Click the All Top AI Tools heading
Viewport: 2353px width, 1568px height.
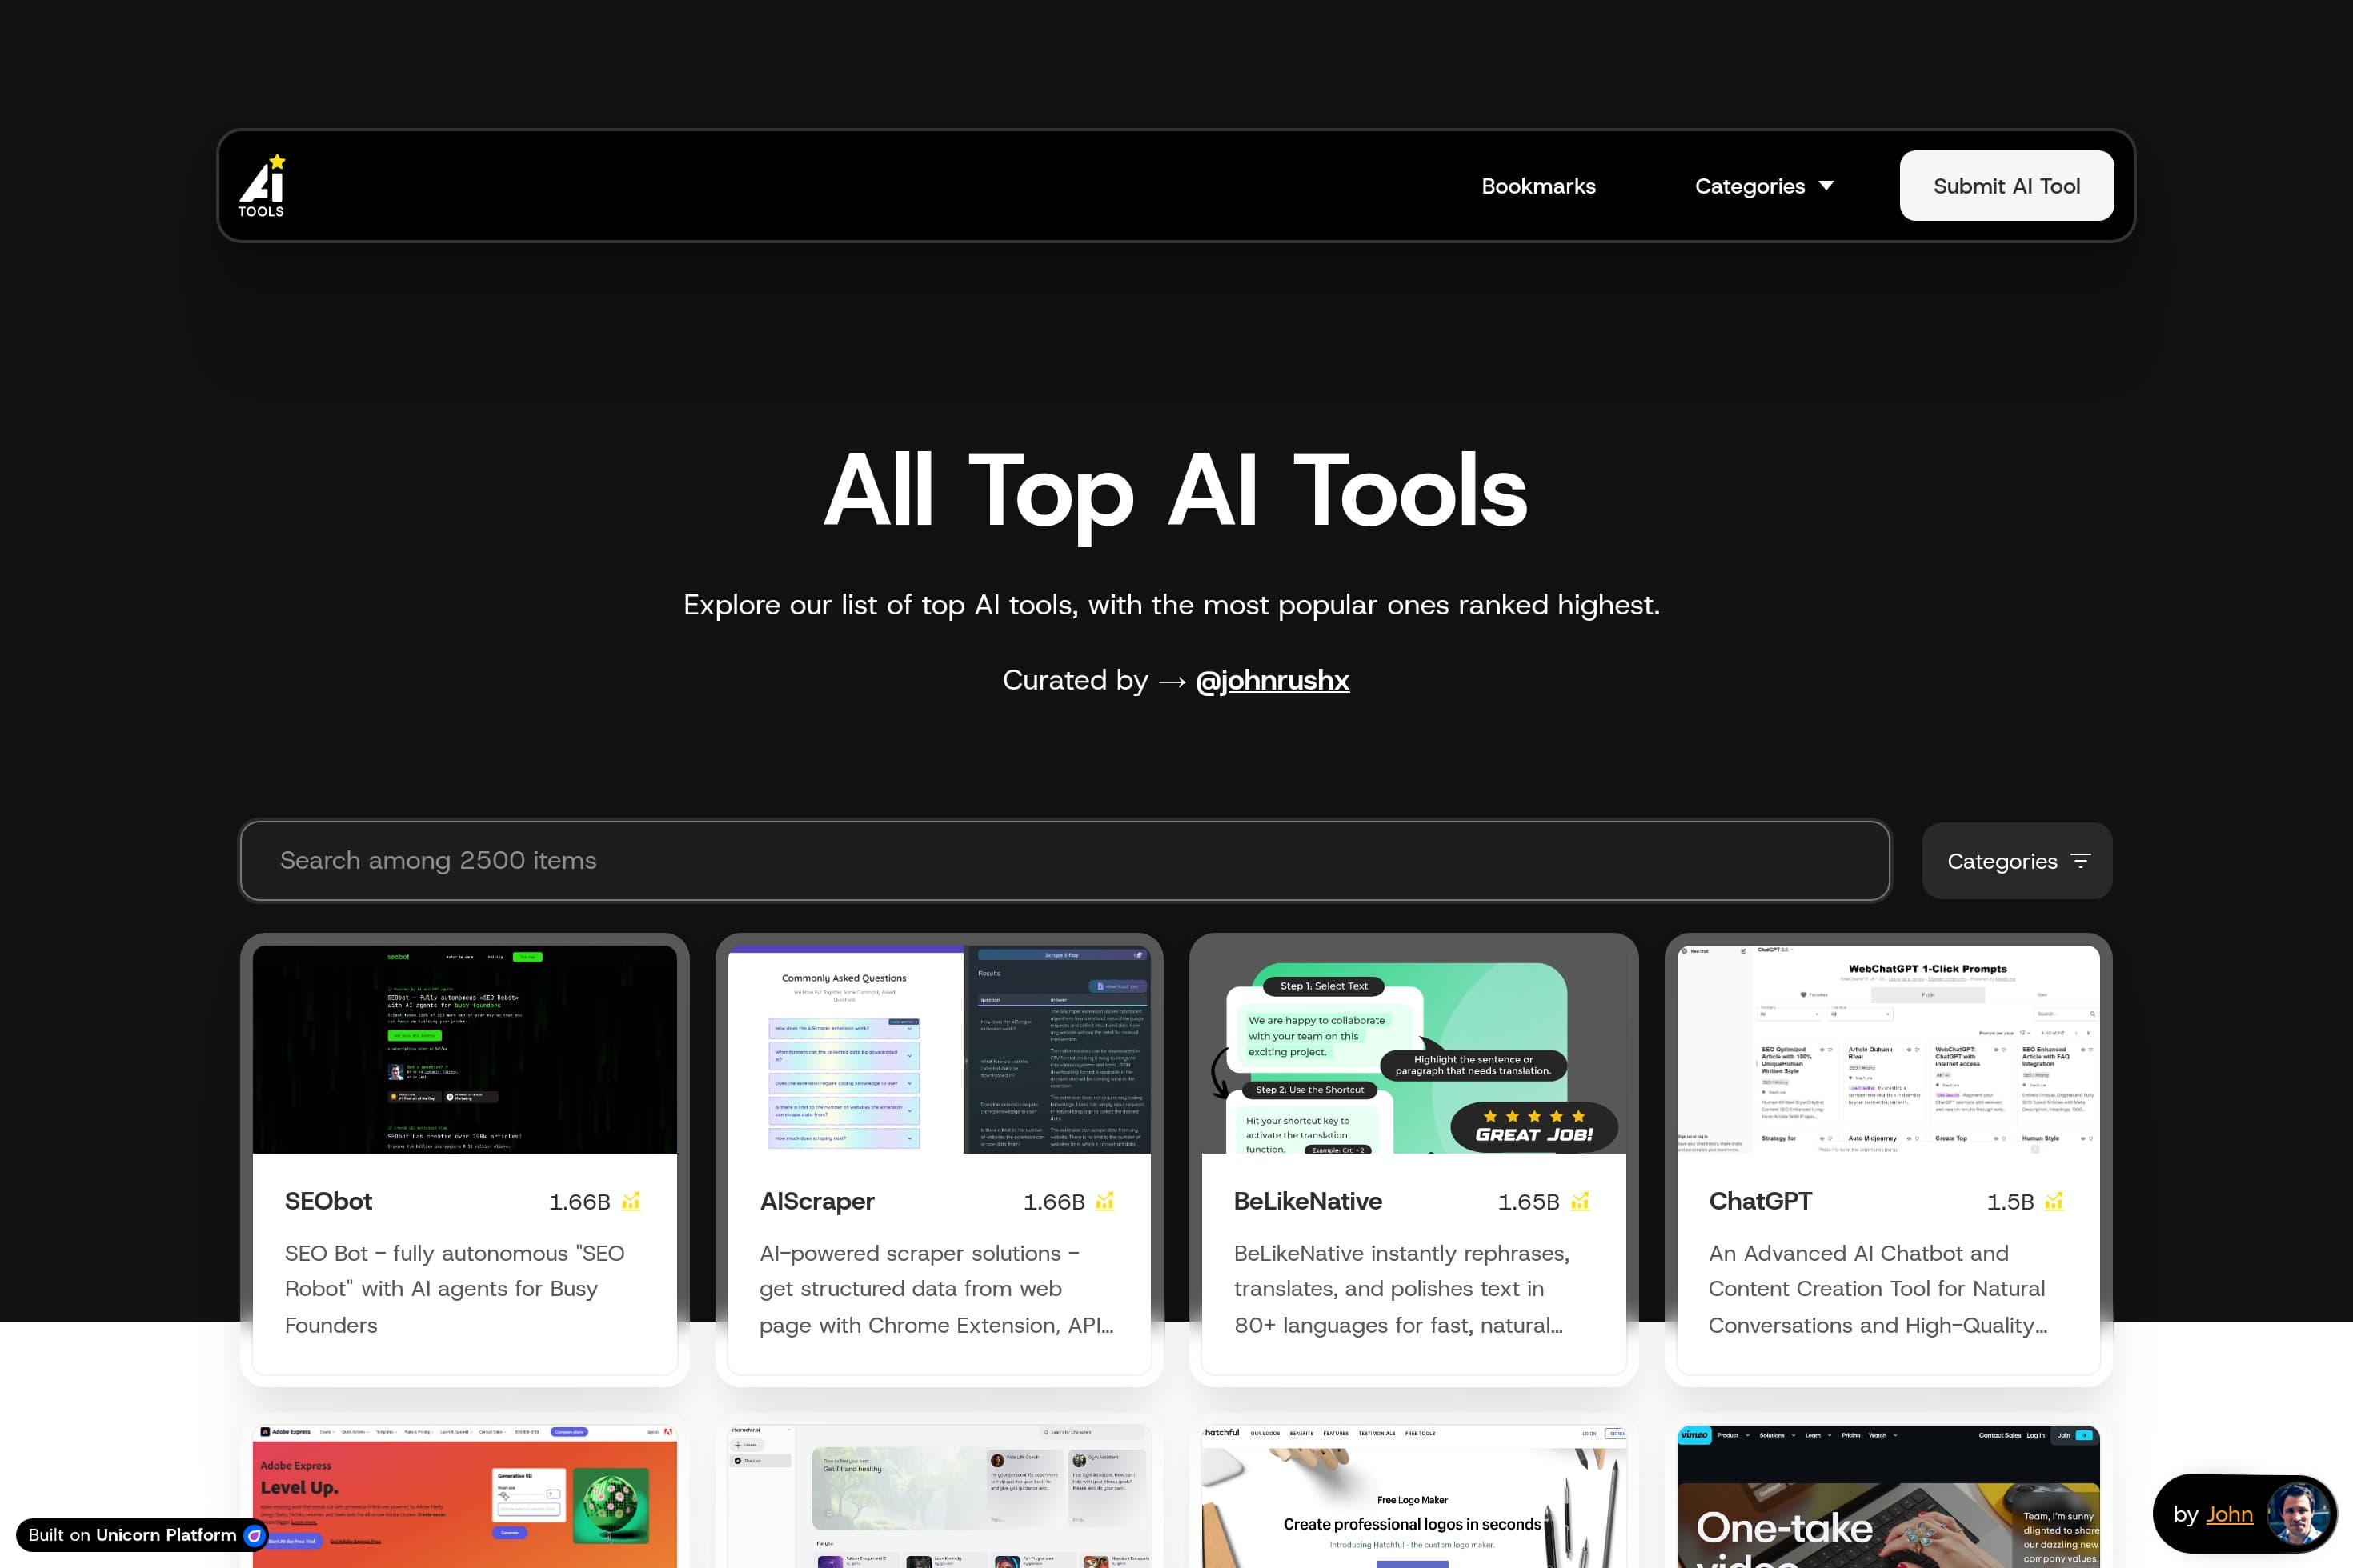pyautogui.click(x=1176, y=491)
